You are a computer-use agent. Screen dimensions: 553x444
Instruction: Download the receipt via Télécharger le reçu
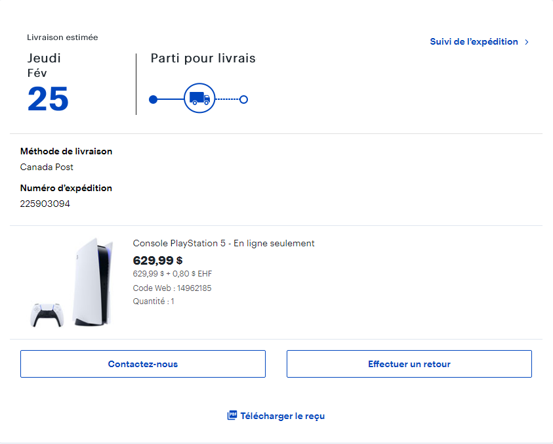282,416
